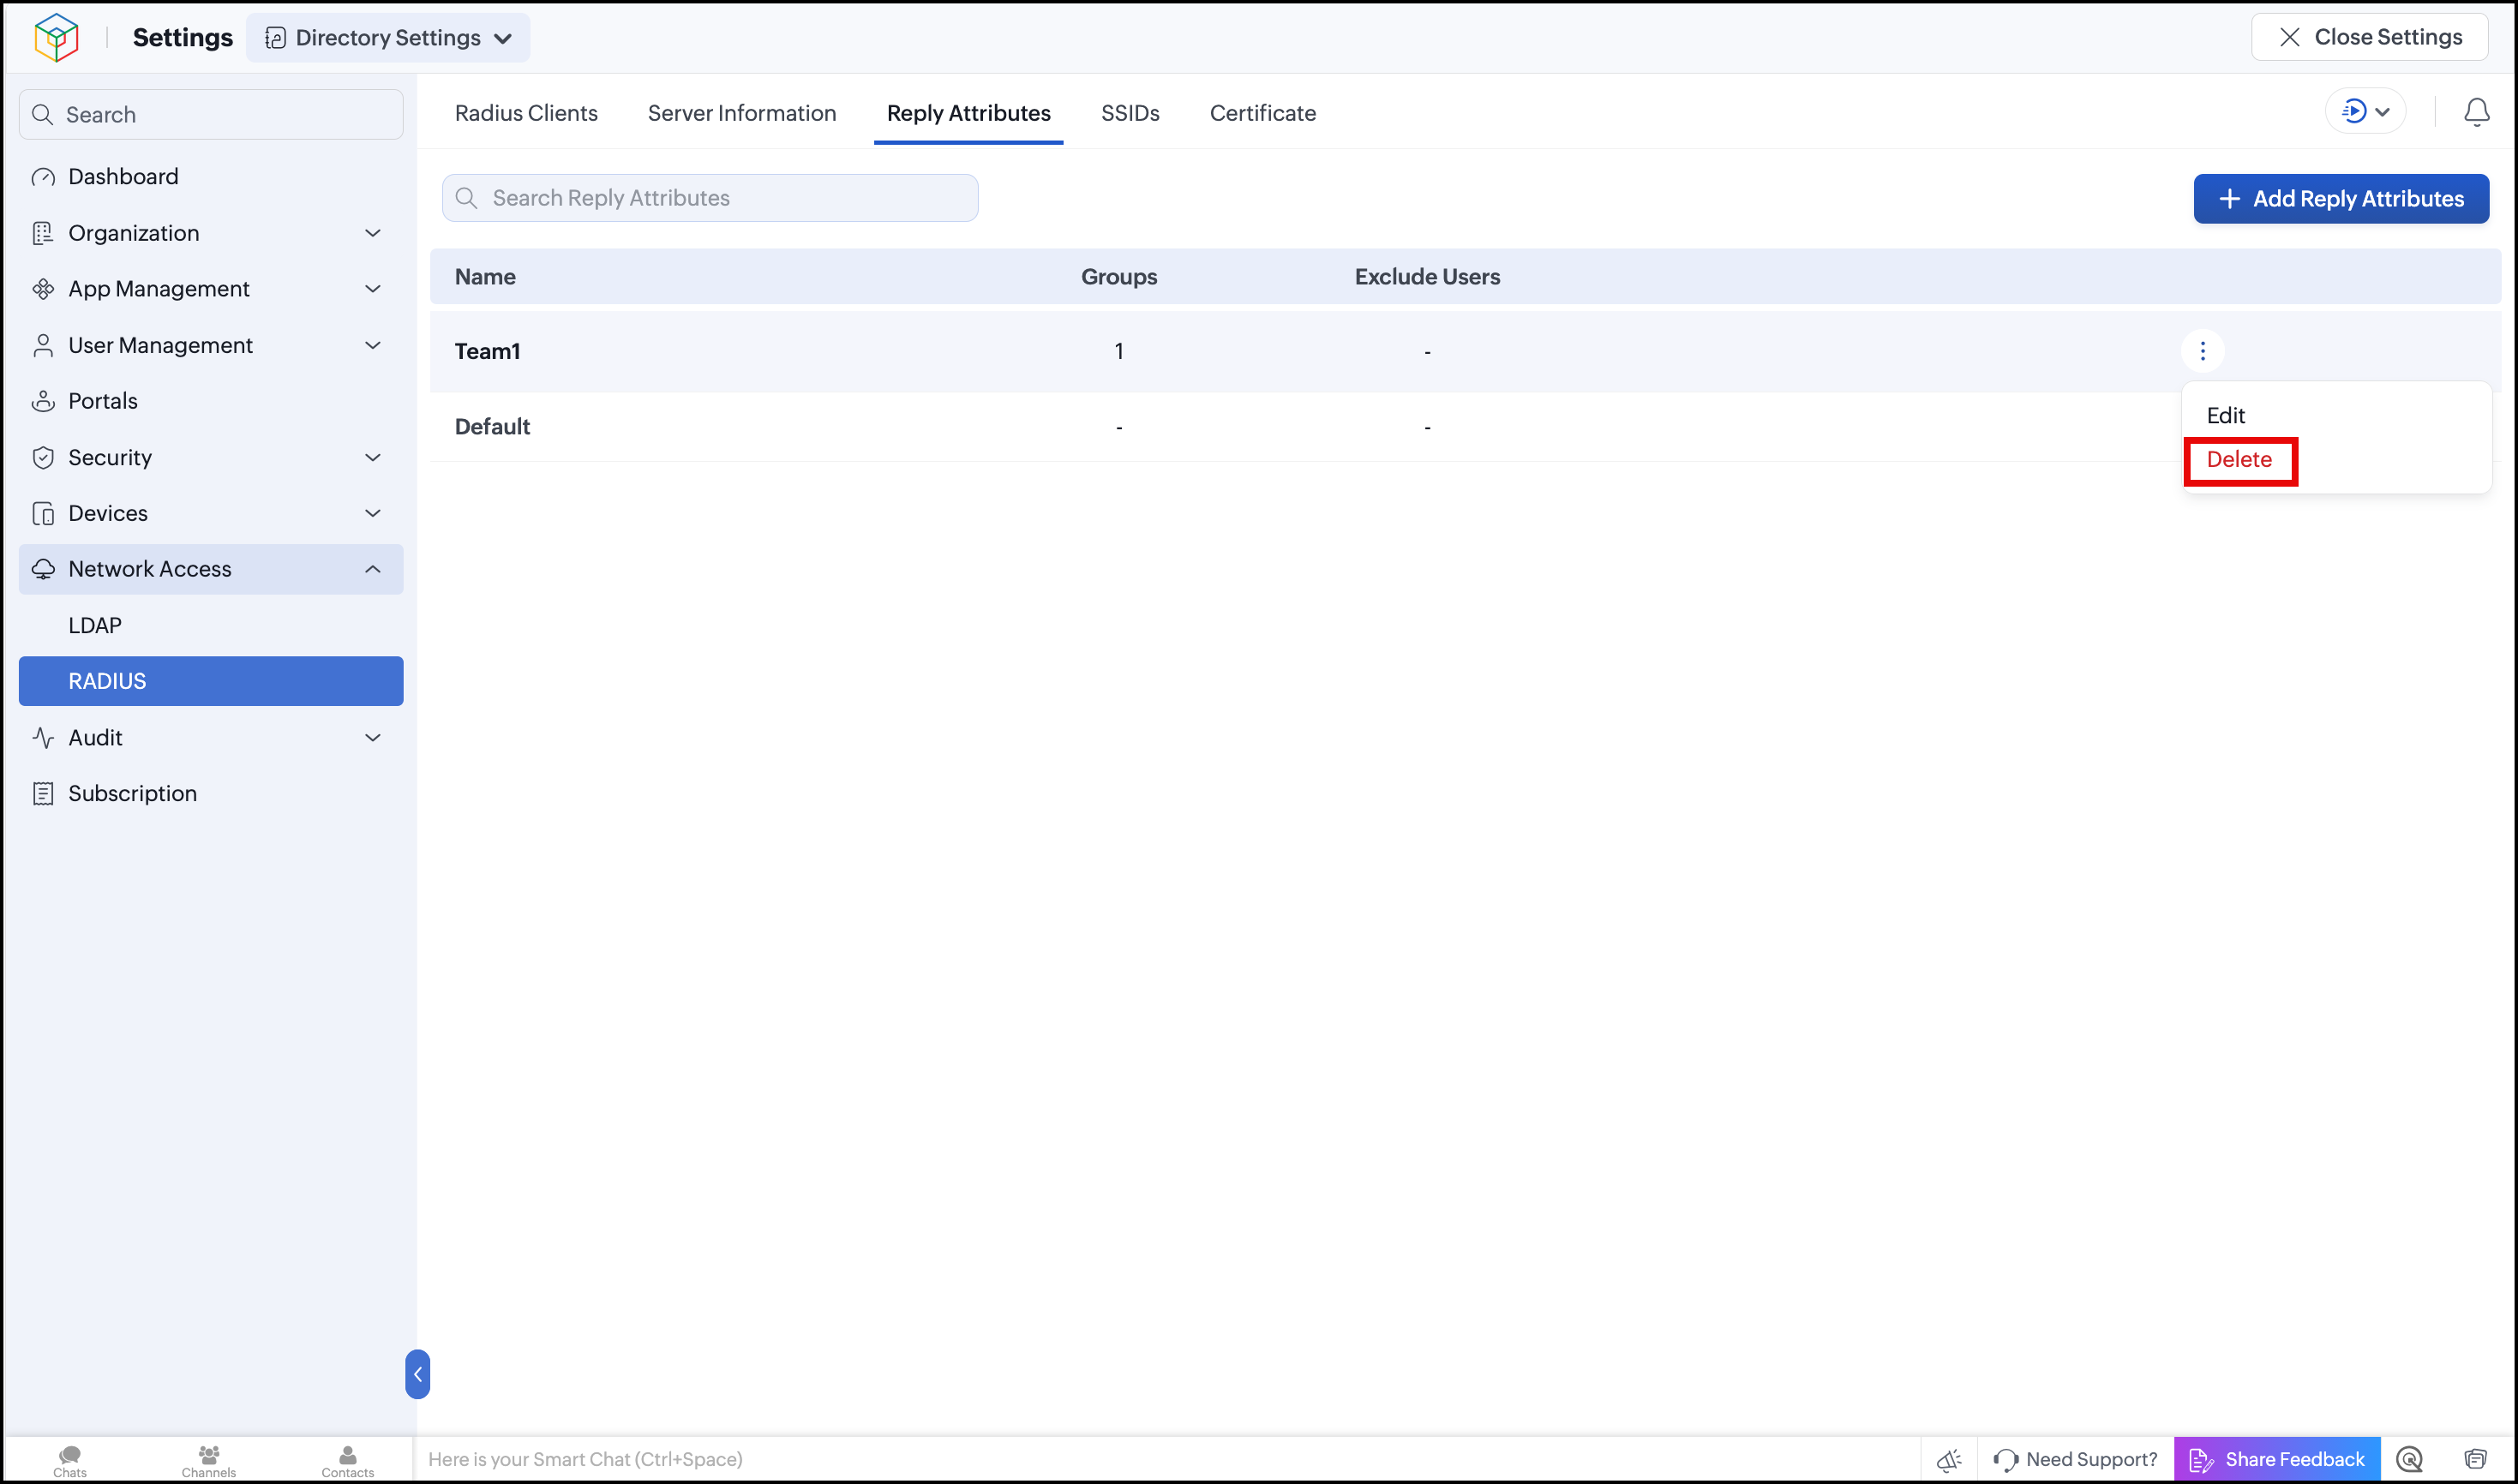Click Share Feedback button
This screenshot has height=1484, width=2518.
(x=2278, y=1460)
